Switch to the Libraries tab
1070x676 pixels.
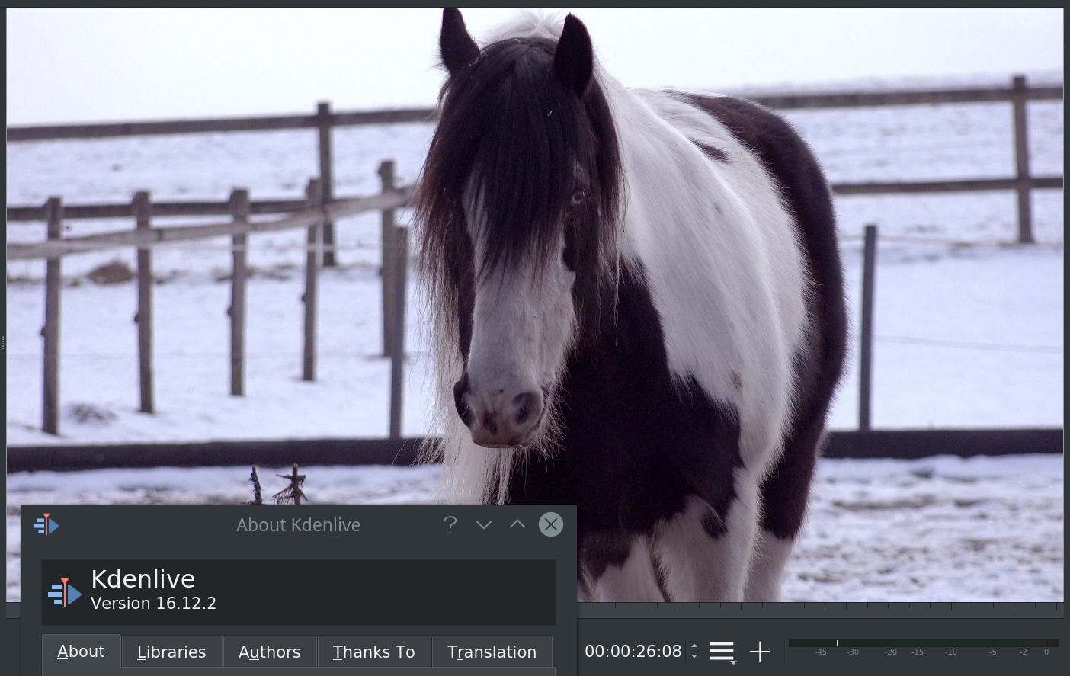click(x=171, y=652)
